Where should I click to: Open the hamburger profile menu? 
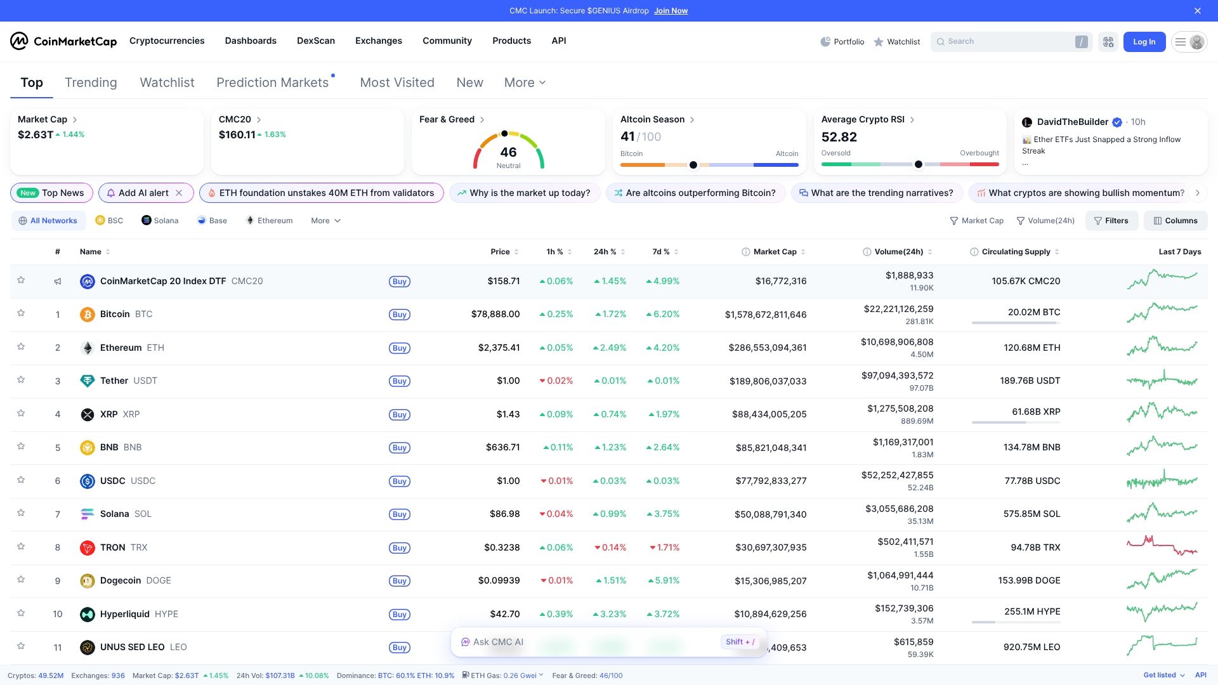click(1189, 42)
